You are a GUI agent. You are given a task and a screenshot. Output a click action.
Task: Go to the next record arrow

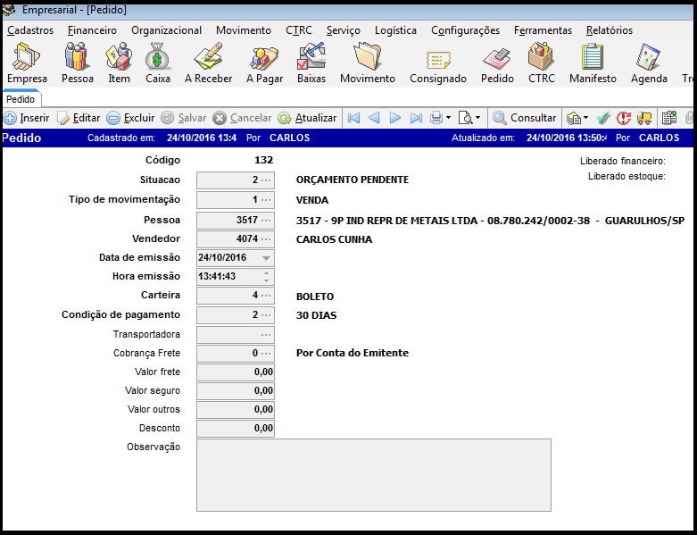click(394, 118)
